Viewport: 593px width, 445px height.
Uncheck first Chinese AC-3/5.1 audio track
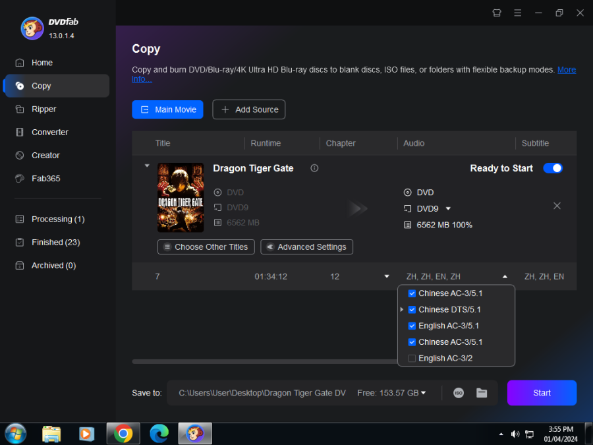(x=412, y=293)
